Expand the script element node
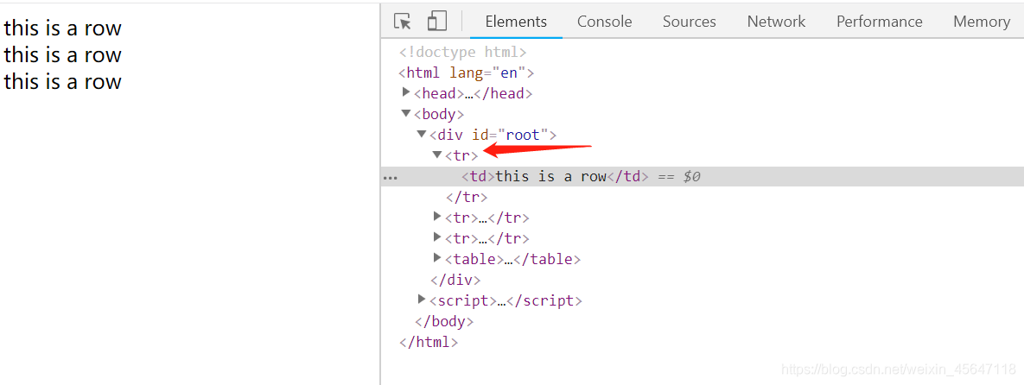The width and height of the screenshot is (1024, 385). coord(422,299)
